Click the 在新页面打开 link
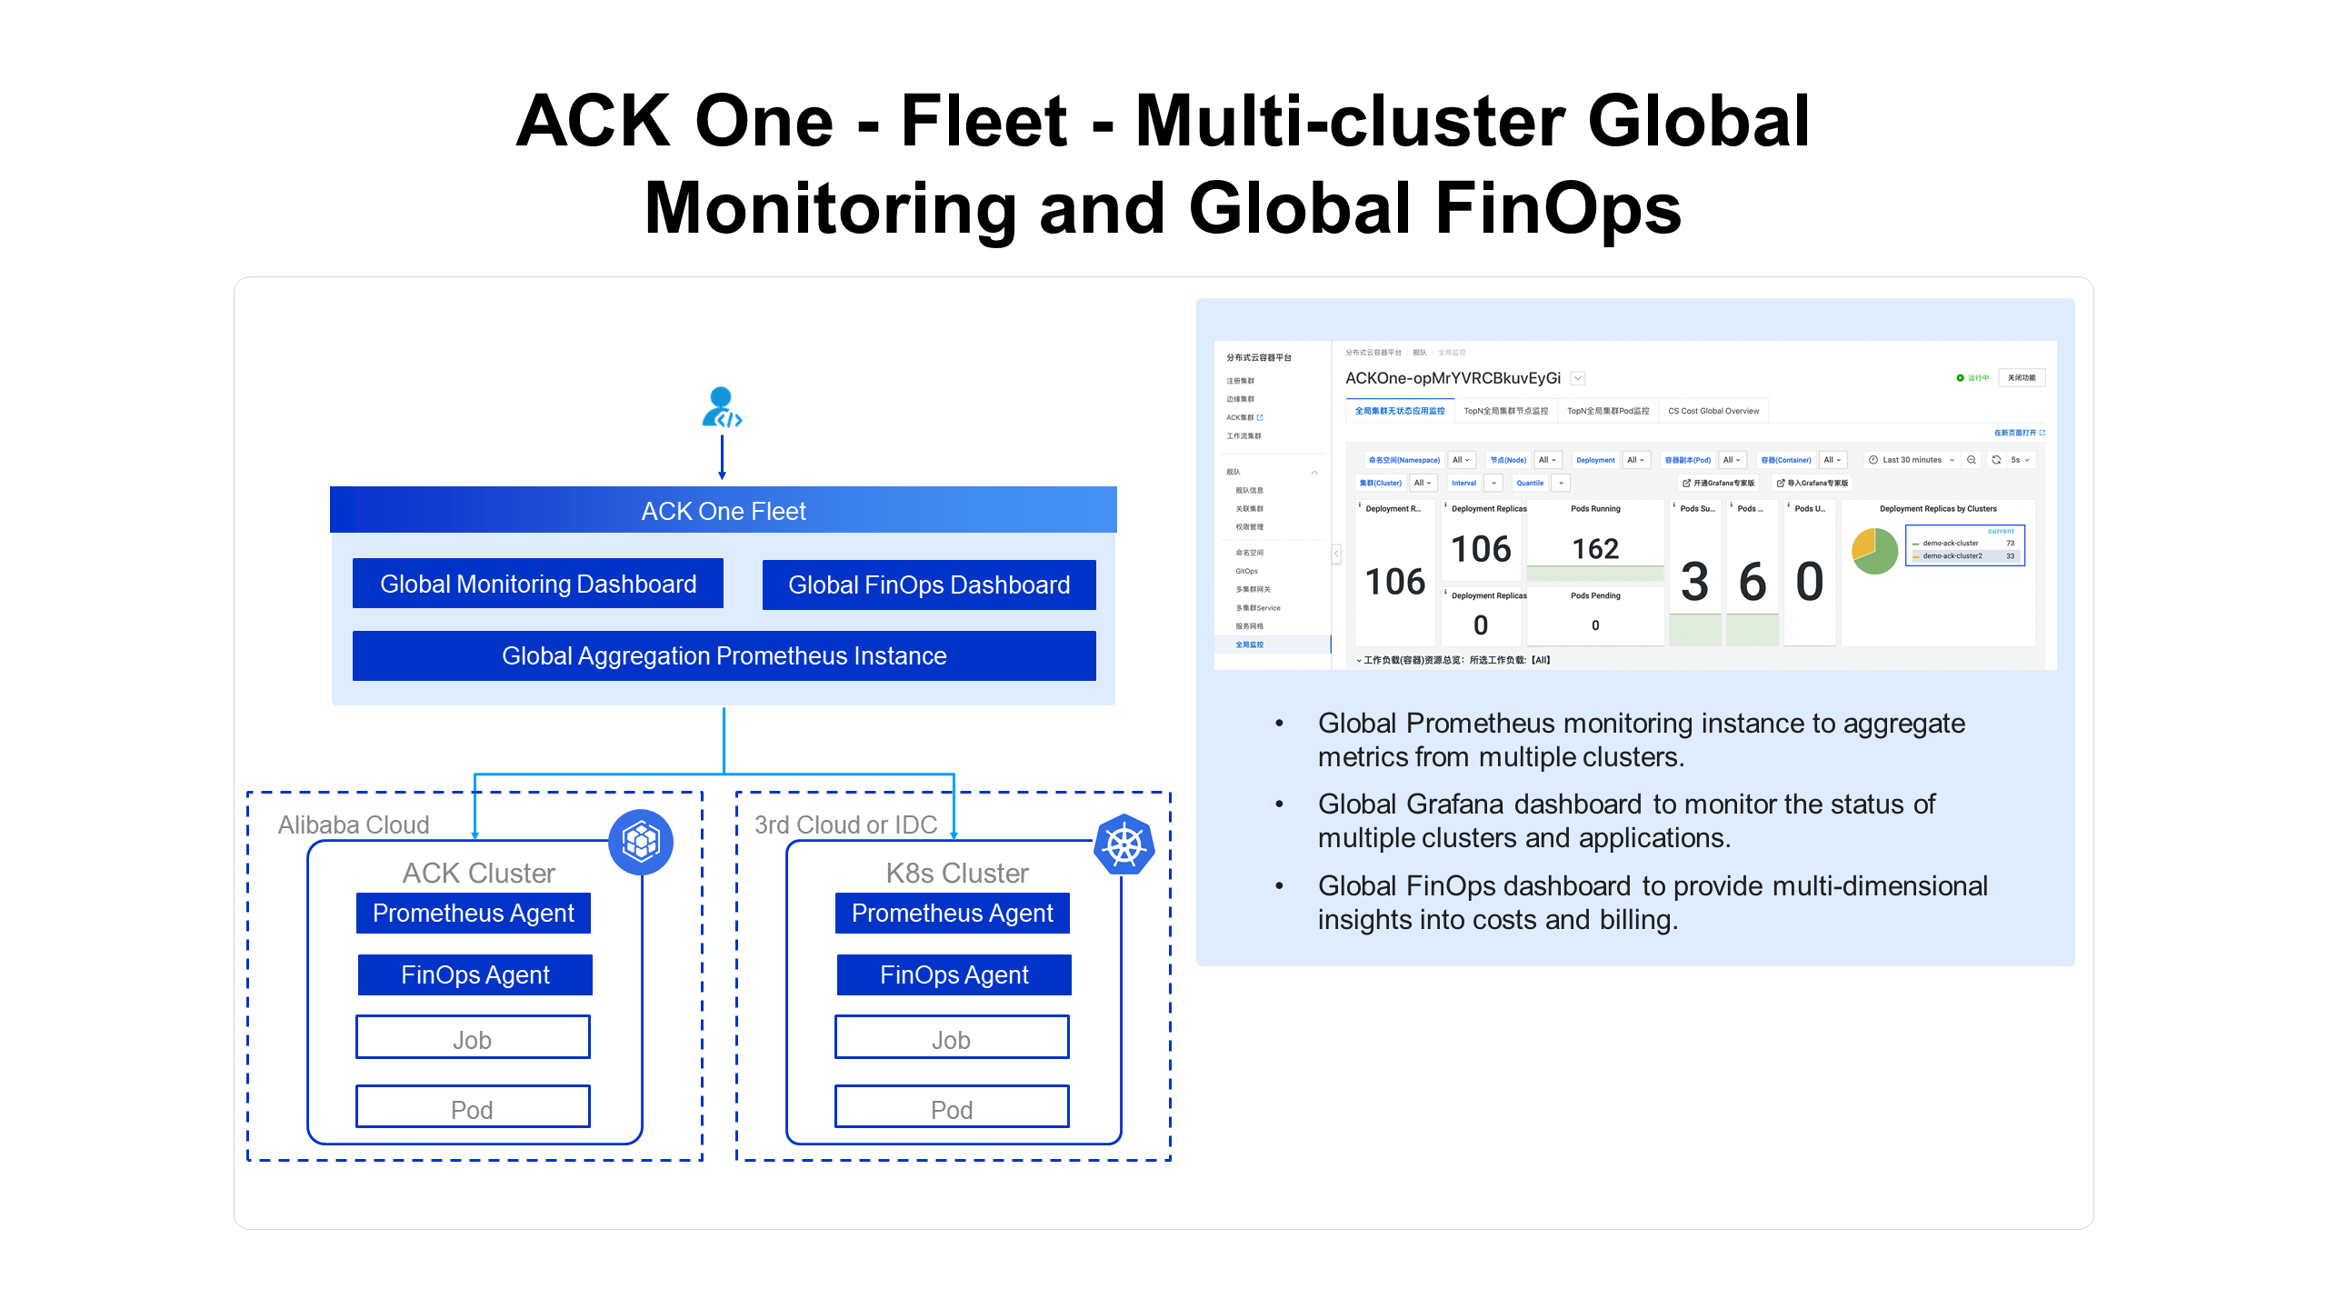 click(x=2019, y=433)
